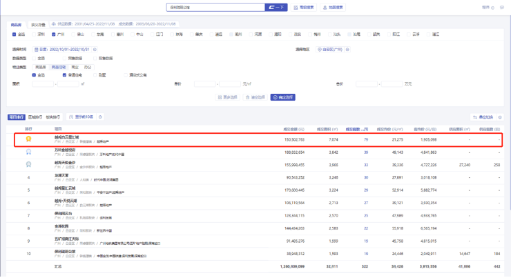Click the 清空选择 clear selection button
Screen dimensions: 511x280
pos(255,97)
